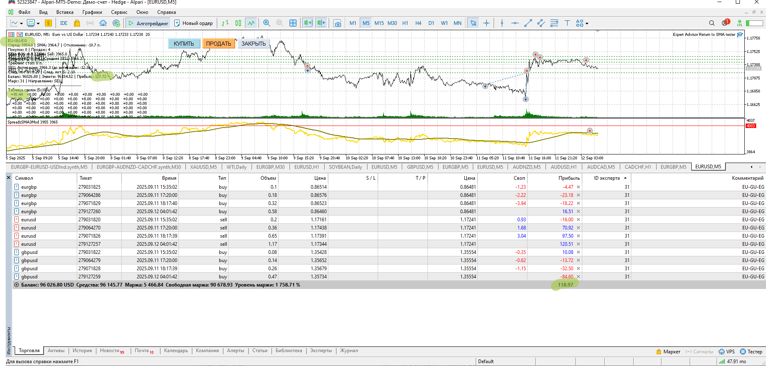Toggle the Algo Trading button
This screenshot has height=366, width=766.
coord(148,23)
